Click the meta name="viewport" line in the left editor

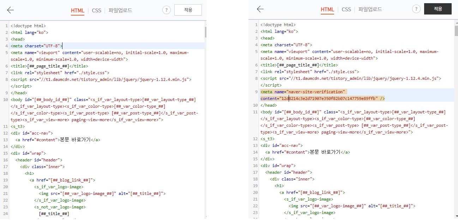pyautogui.click(x=100, y=52)
